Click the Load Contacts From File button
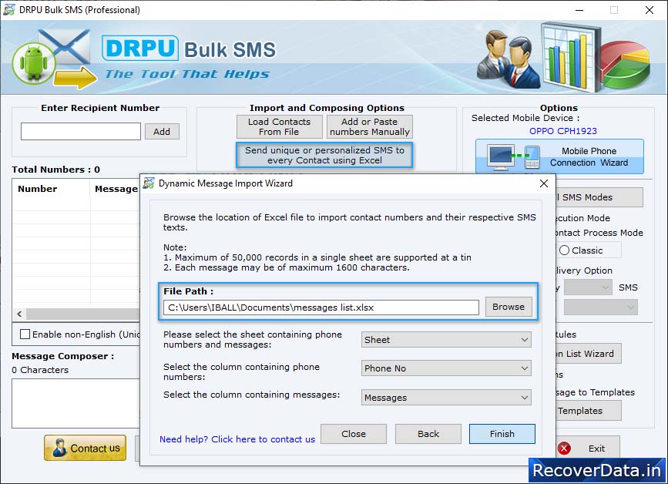The height and width of the screenshot is (484, 668). [x=279, y=126]
